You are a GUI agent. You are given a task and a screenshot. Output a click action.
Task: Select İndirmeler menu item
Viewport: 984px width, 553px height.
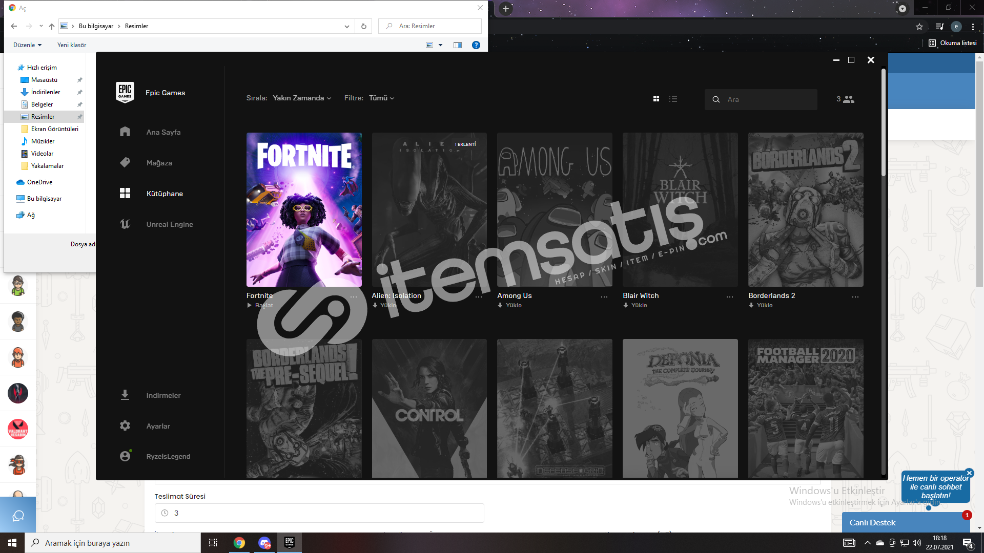tap(163, 395)
